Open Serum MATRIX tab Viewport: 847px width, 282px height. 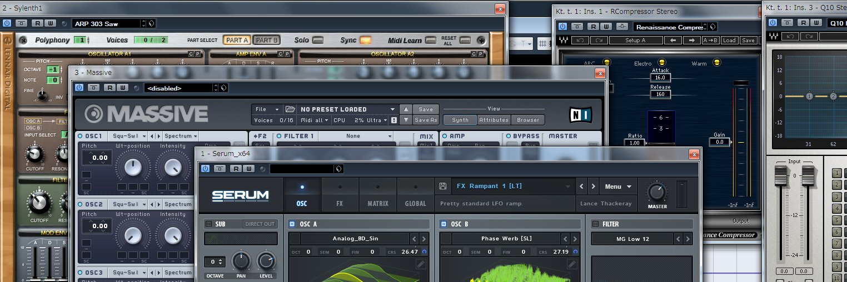pos(378,194)
